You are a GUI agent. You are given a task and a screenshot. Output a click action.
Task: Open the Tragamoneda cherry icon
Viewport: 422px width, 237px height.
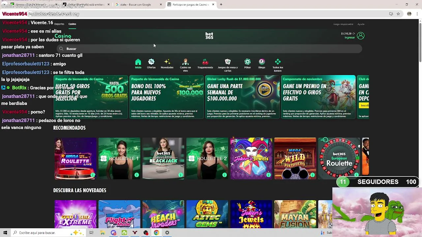coord(205,62)
